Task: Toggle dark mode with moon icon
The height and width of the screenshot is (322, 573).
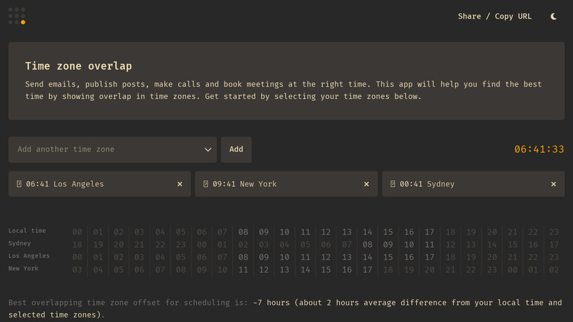Action: coord(554,16)
